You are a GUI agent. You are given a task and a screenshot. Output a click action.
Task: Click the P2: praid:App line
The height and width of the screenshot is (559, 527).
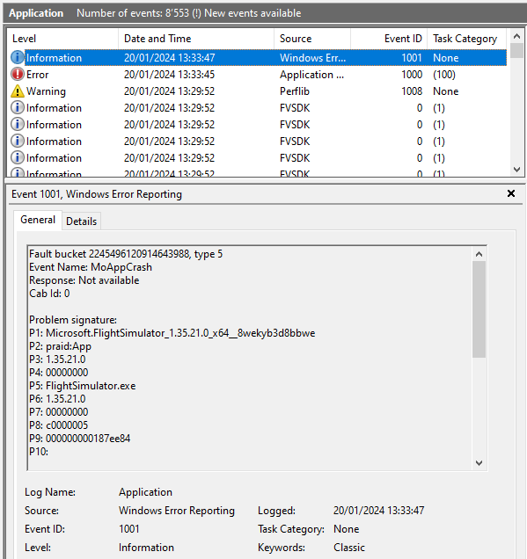61,346
